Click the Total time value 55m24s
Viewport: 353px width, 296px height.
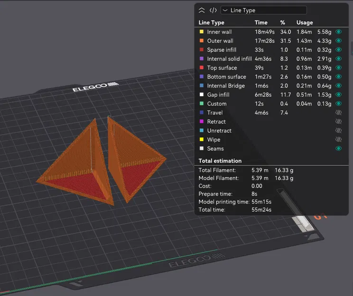click(x=261, y=210)
